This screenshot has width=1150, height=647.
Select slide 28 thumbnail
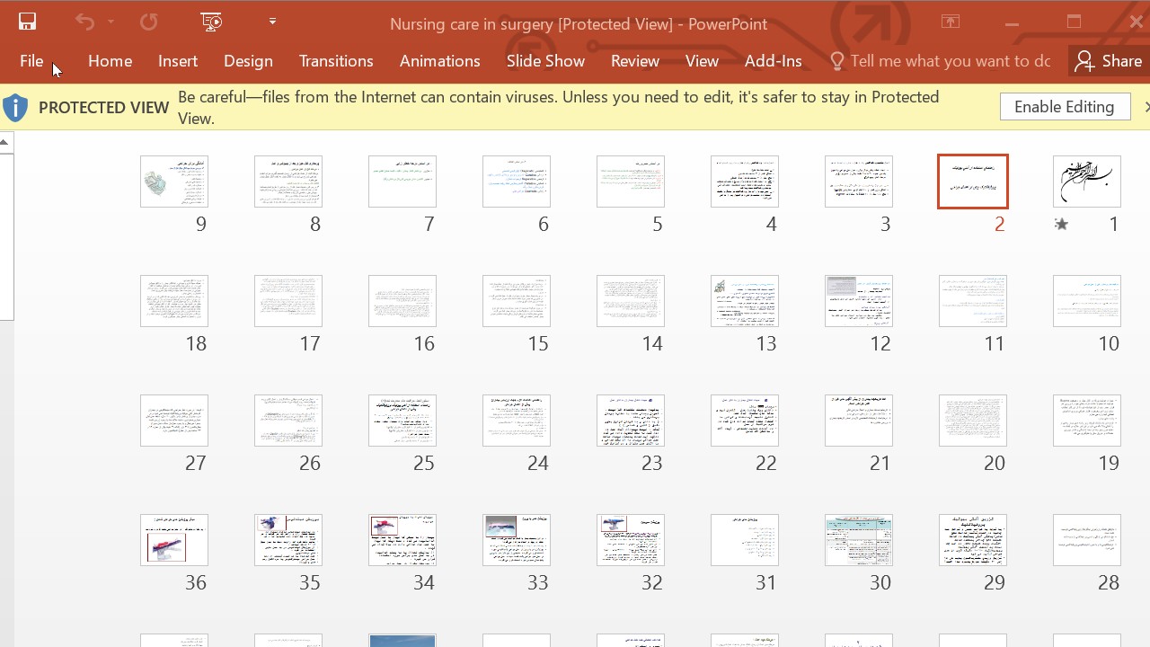pos(1087,540)
